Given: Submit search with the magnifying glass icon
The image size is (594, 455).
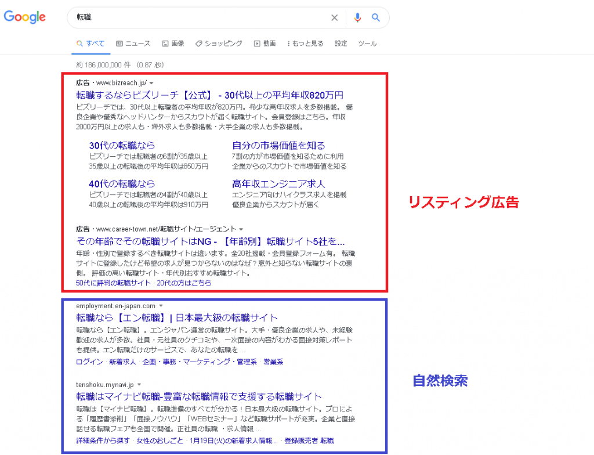Looking at the screenshot, I should click(x=375, y=17).
